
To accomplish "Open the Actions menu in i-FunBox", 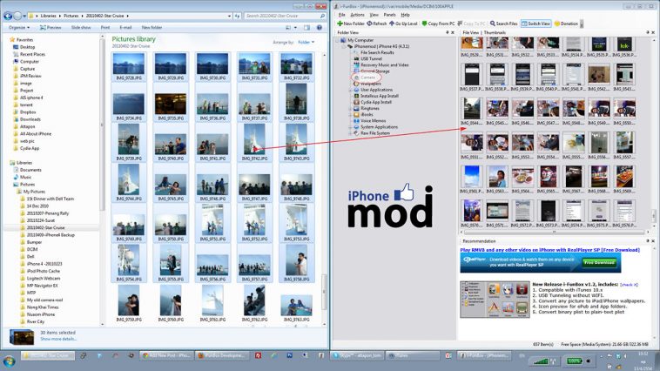I will 357,15.
